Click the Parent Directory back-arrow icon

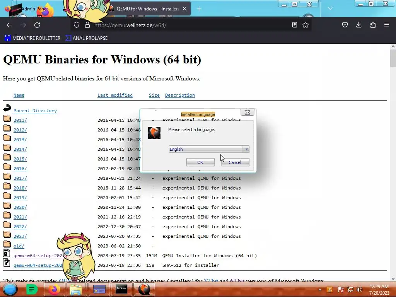7,108
